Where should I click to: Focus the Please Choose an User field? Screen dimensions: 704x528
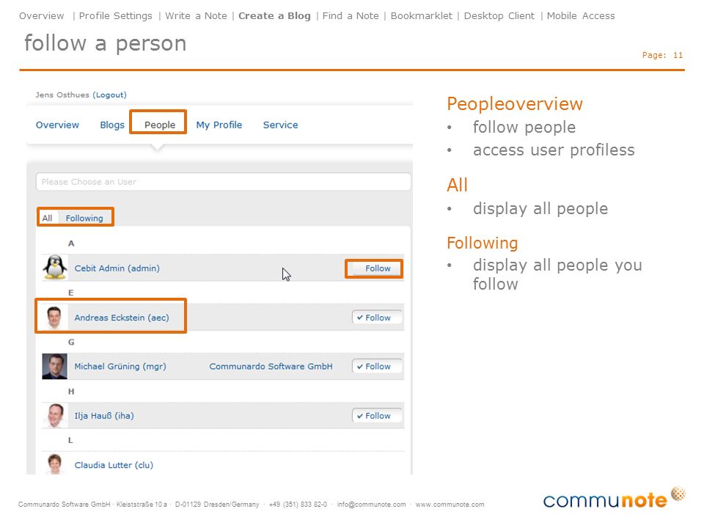point(223,182)
